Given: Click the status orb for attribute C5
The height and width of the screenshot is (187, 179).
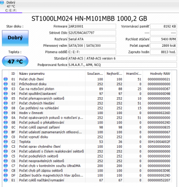Looking at the screenshot, I should tap(6, 156).
